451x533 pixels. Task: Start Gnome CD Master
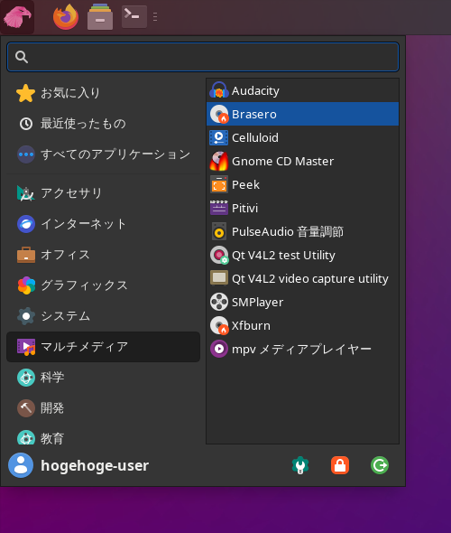click(x=302, y=161)
